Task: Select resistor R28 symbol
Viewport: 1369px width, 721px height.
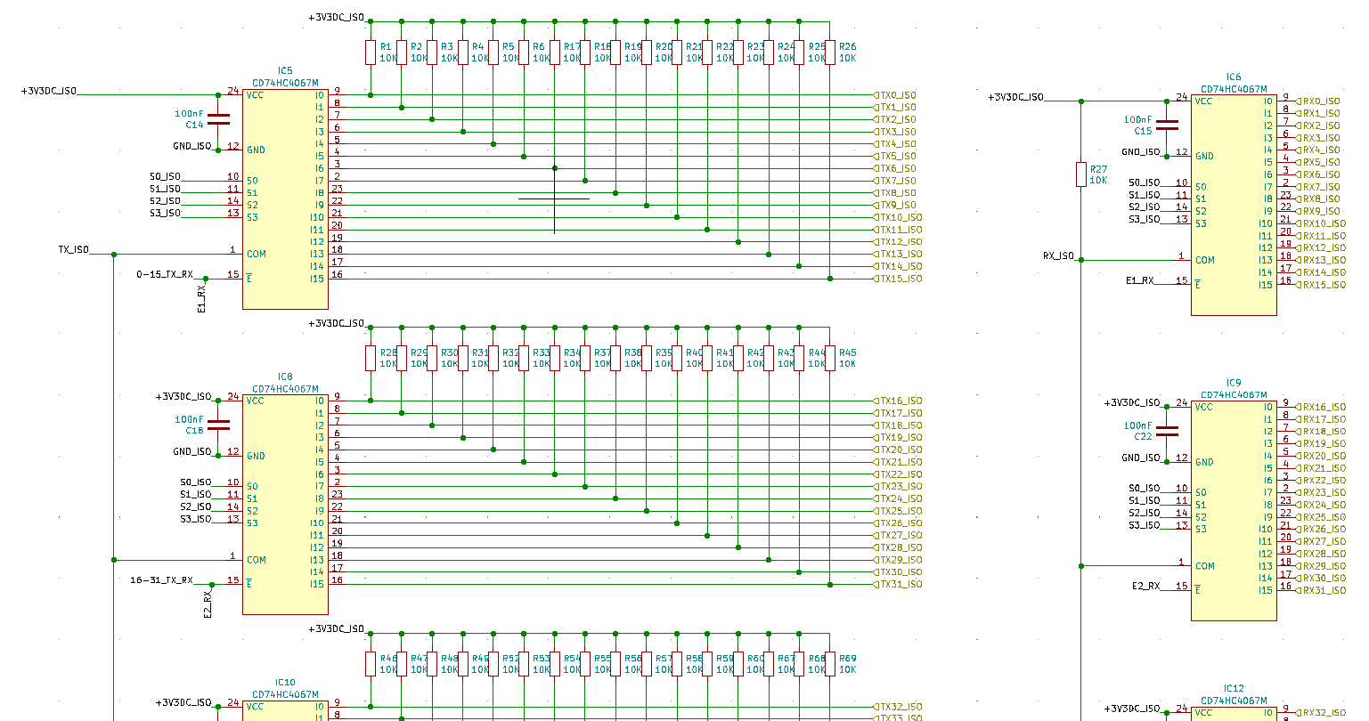Action: click(371, 358)
